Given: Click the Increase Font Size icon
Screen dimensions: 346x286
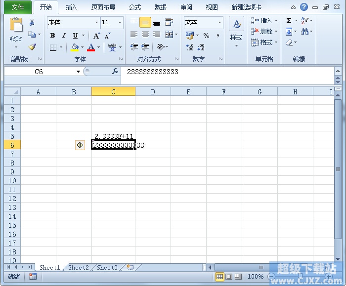Looking at the screenshot, I should coord(96,36).
